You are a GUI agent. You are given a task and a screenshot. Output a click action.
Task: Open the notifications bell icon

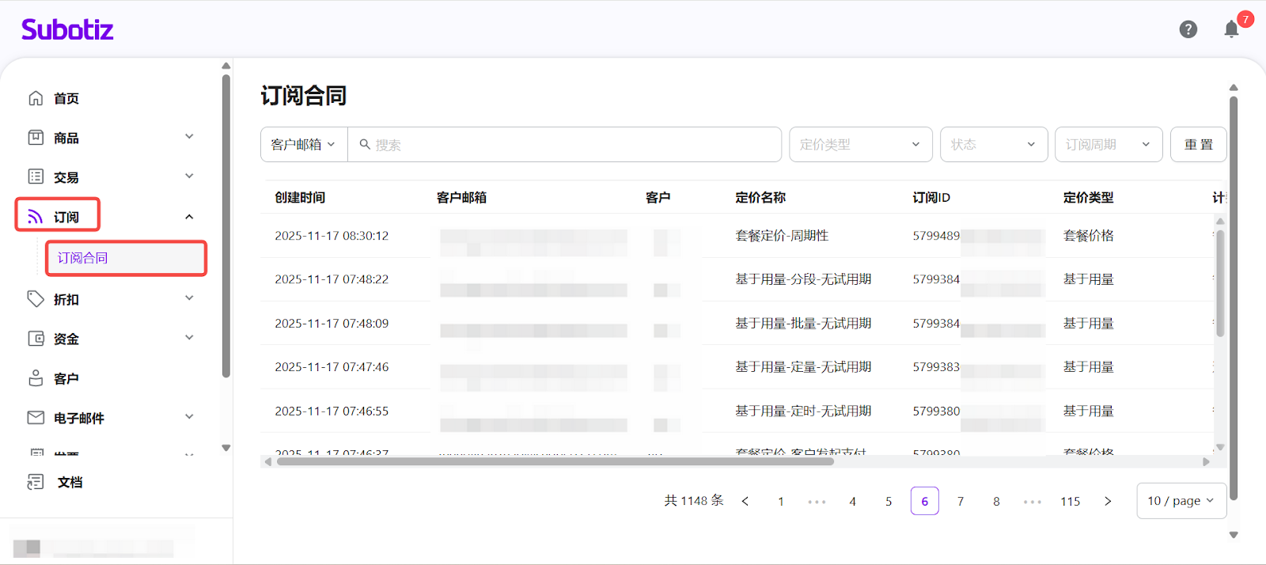pyautogui.click(x=1231, y=30)
